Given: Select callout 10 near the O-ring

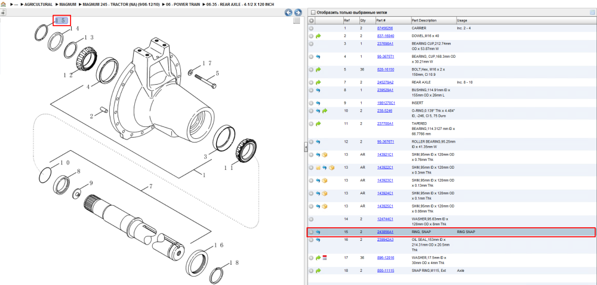Looking at the screenshot, I should [65, 163].
